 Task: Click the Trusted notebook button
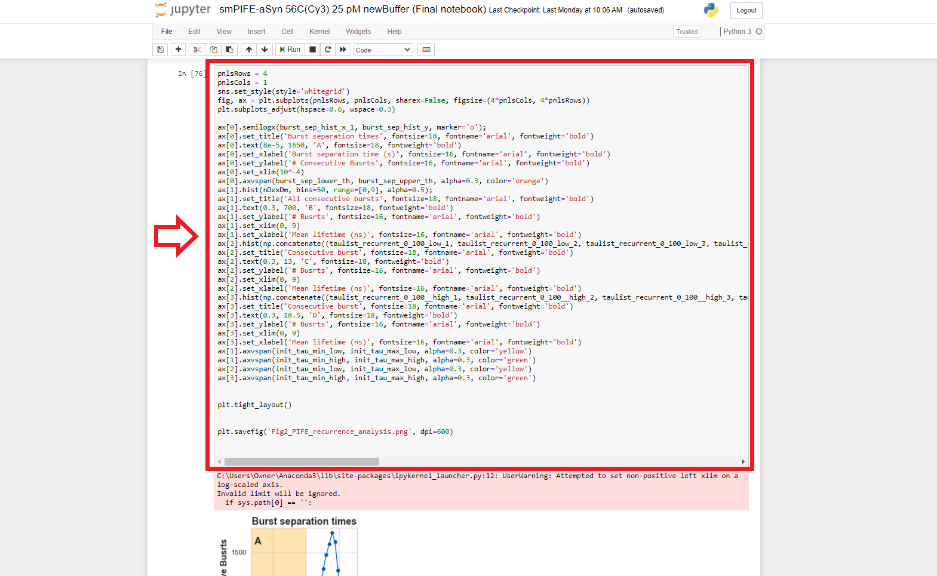(x=687, y=32)
